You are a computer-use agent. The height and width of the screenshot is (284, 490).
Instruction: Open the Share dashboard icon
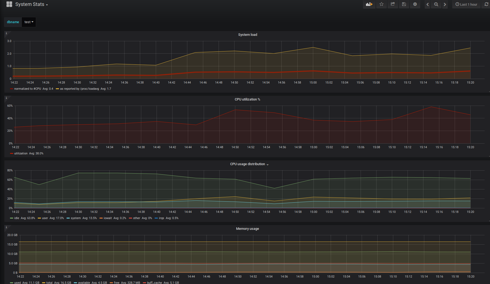[x=393, y=4]
